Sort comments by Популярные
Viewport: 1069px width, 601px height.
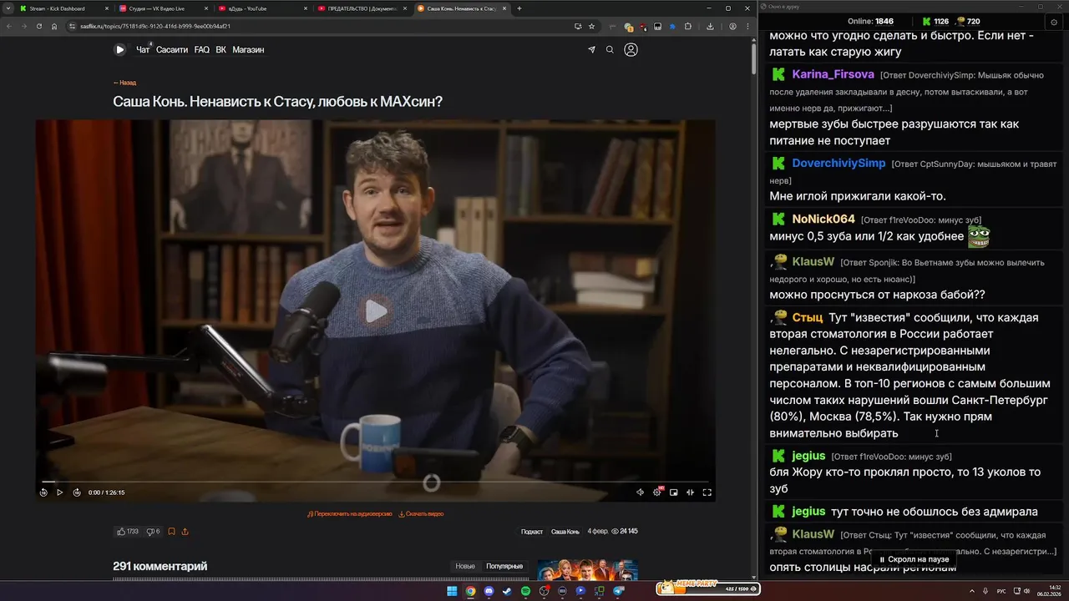point(504,566)
